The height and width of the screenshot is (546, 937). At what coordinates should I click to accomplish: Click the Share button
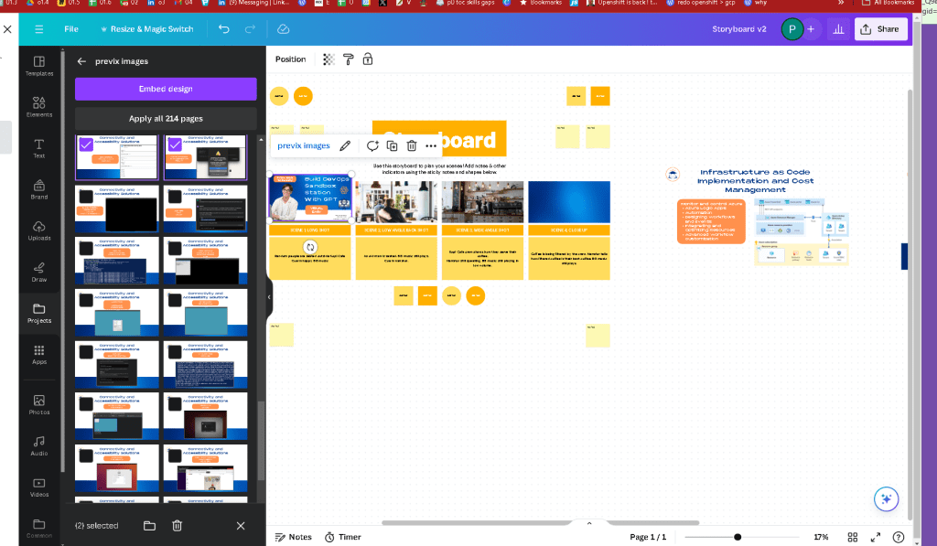pos(881,28)
